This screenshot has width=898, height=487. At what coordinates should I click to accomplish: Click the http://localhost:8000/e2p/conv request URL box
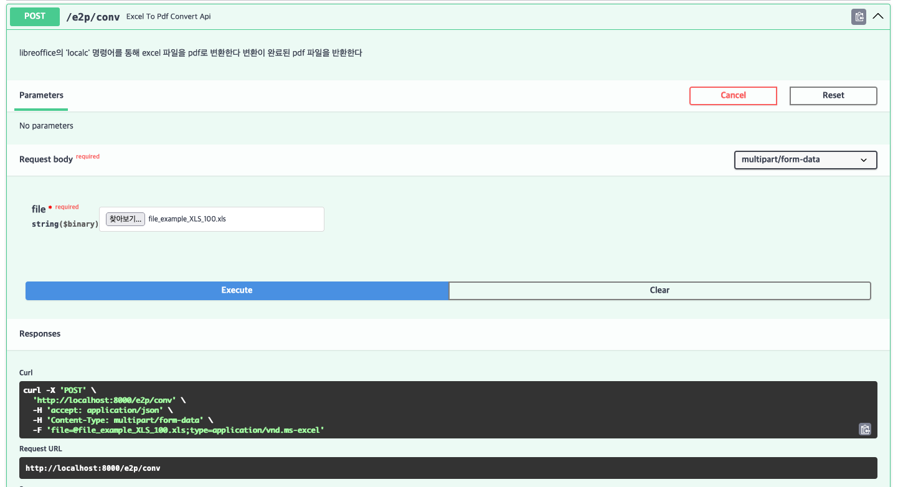pos(448,468)
